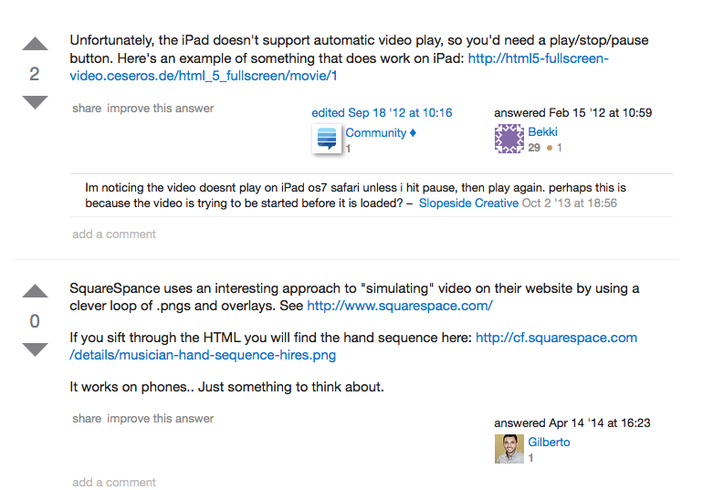
Task: Open the edited Sep 18 '12 revision link
Action: 382,113
